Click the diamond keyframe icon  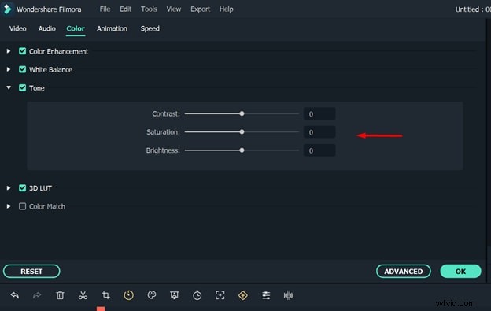tap(243, 295)
